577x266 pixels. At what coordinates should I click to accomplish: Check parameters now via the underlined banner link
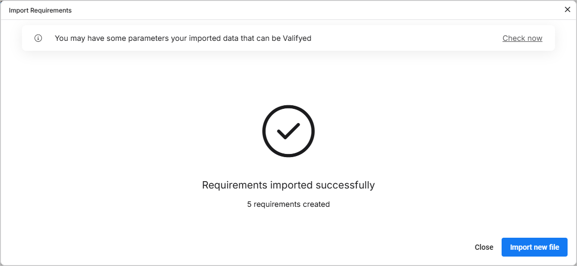click(x=522, y=38)
